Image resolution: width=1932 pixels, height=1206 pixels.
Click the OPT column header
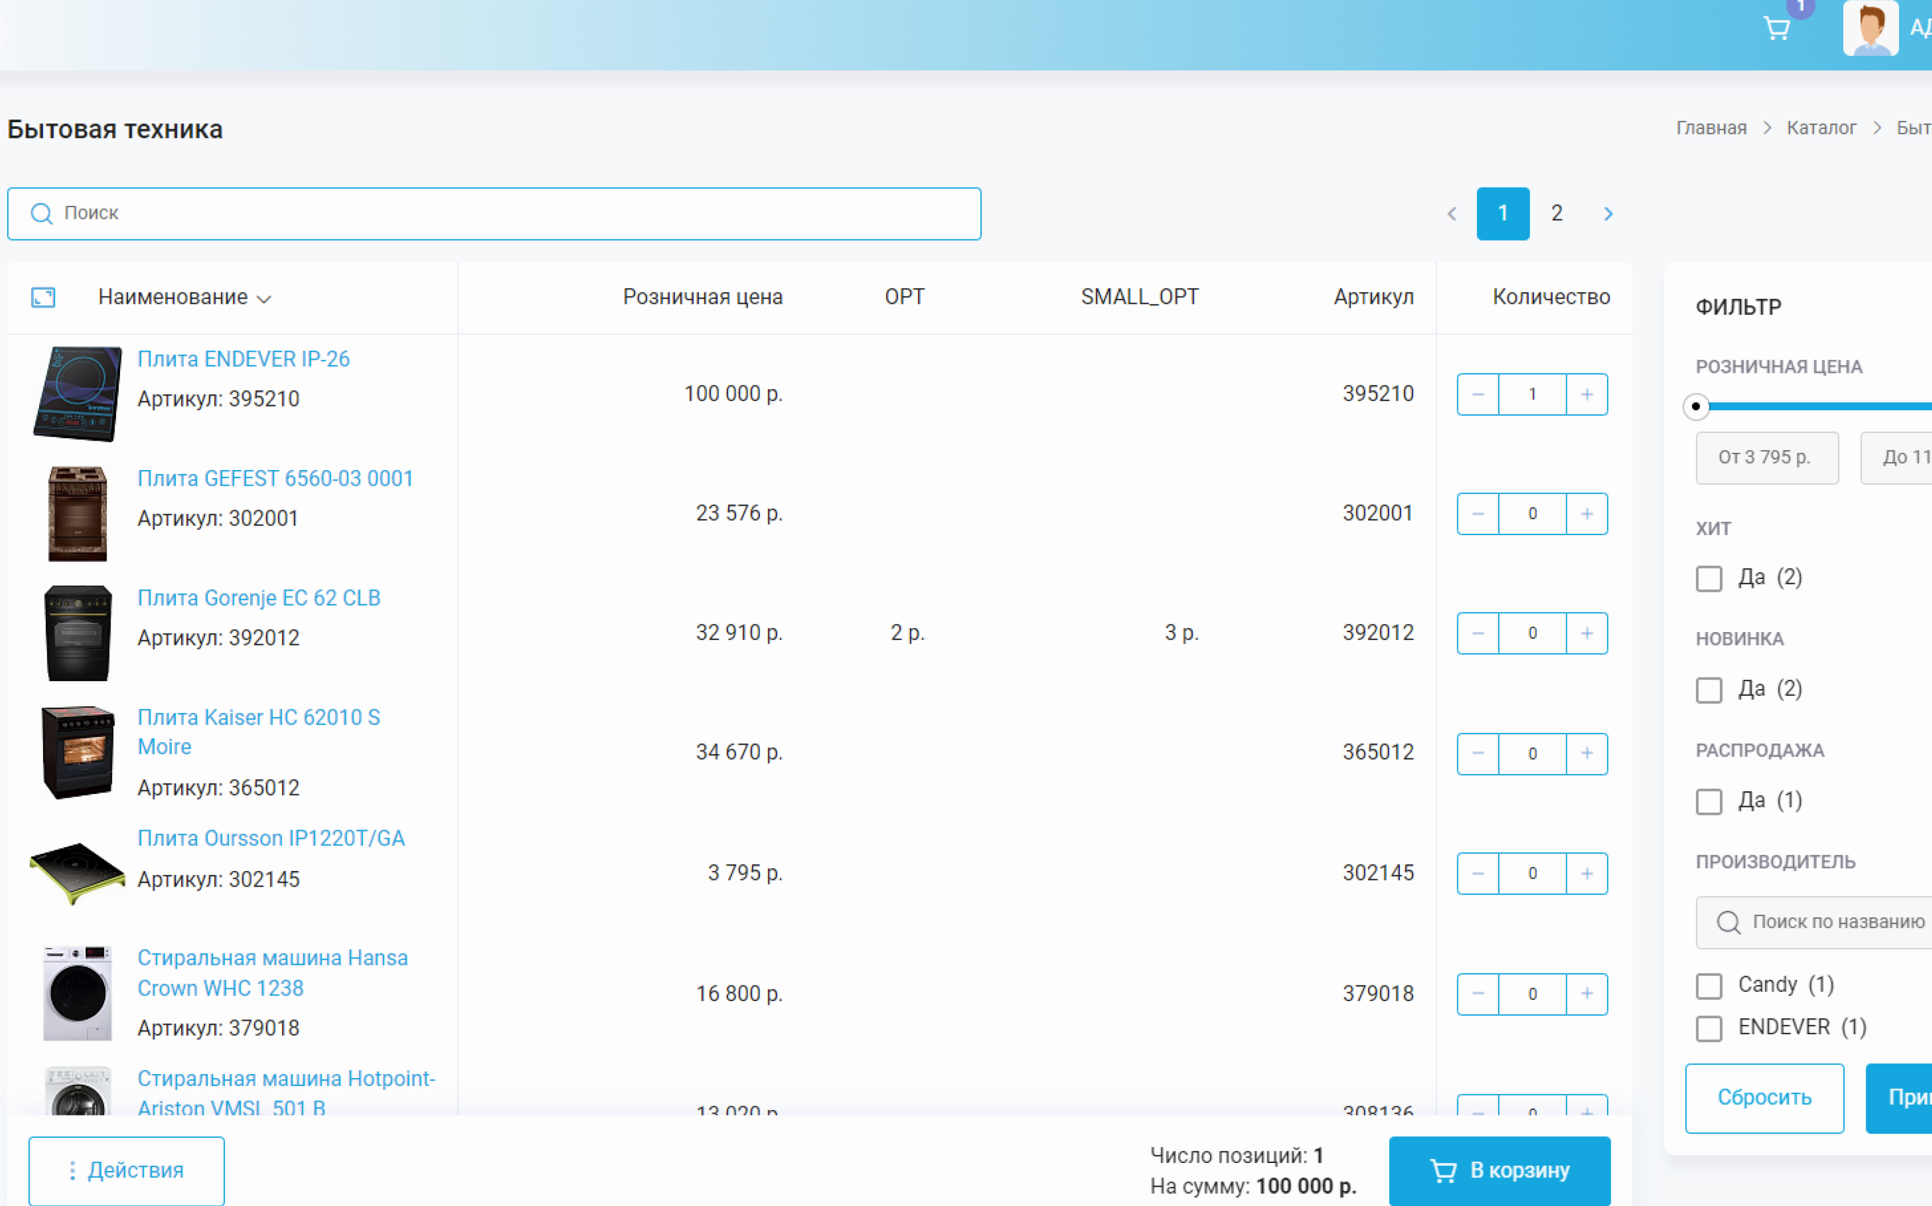pyautogui.click(x=905, y=296)
